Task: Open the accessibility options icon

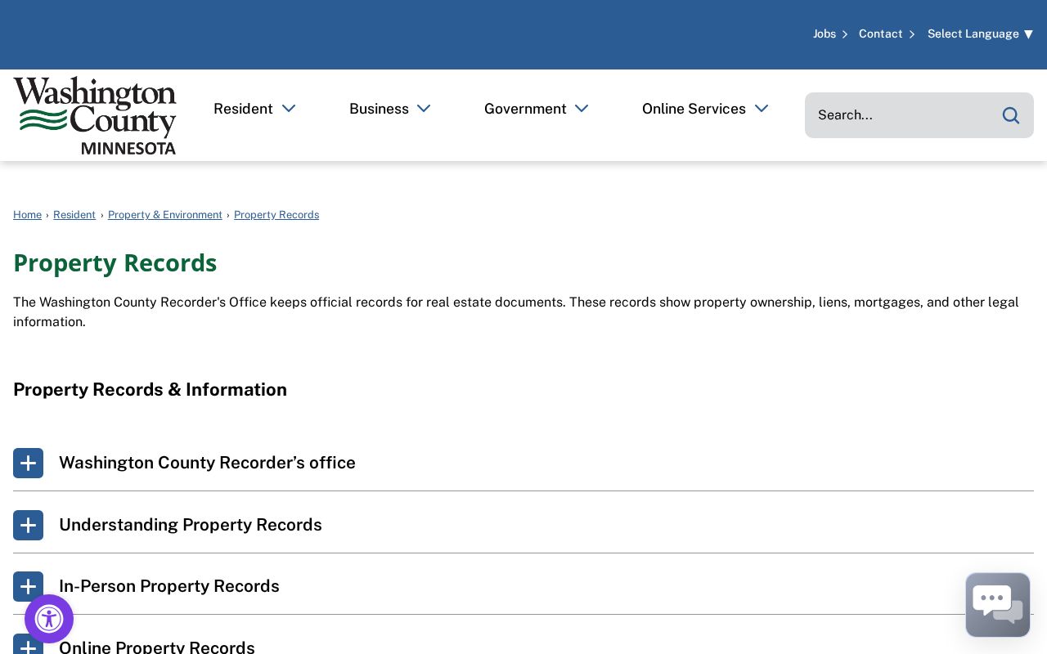Action: [49, 619]
